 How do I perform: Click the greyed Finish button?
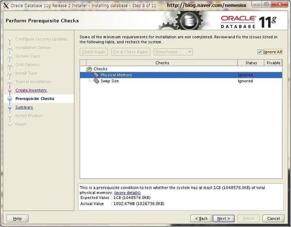(x=249, y=219)
